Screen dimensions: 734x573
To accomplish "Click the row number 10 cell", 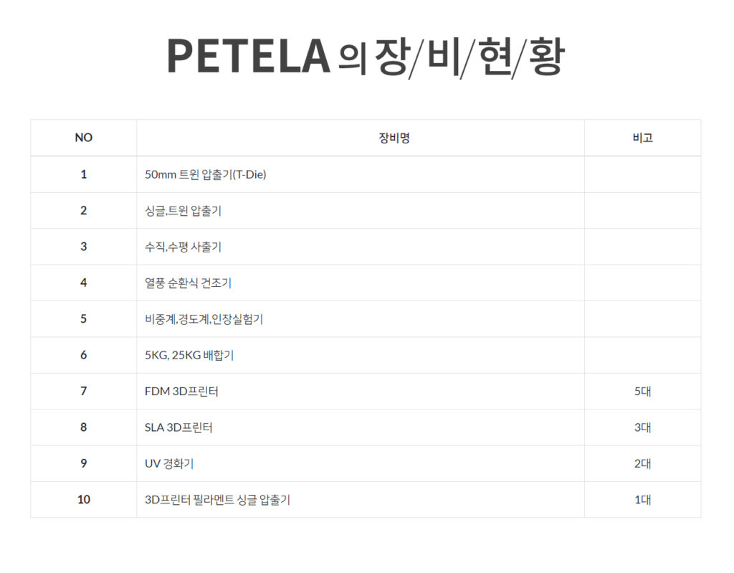I will pyautogui.click(x=84, y=499).
